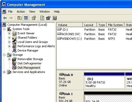Select Computer Management (Local) root node
The height and width of the screenshot is (102, 132).
(27, 25)
